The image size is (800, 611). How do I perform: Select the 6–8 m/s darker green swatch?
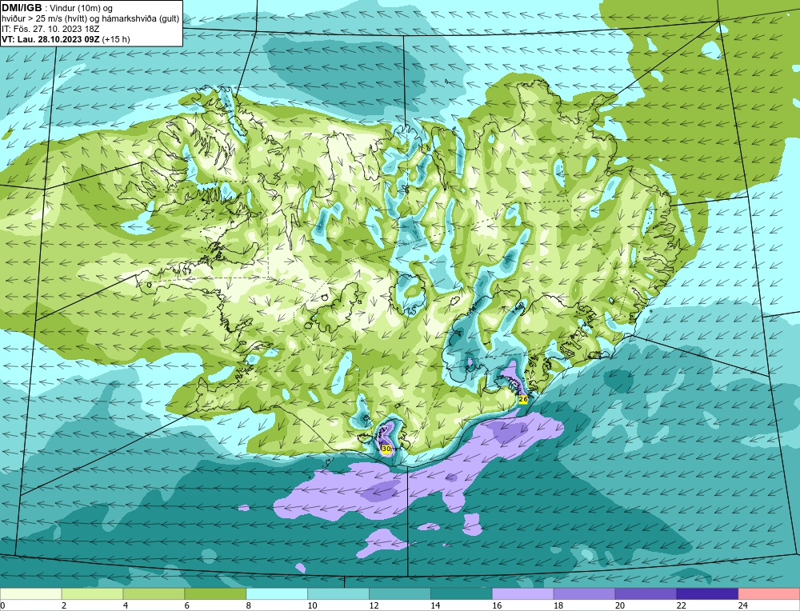pos(215,594)
